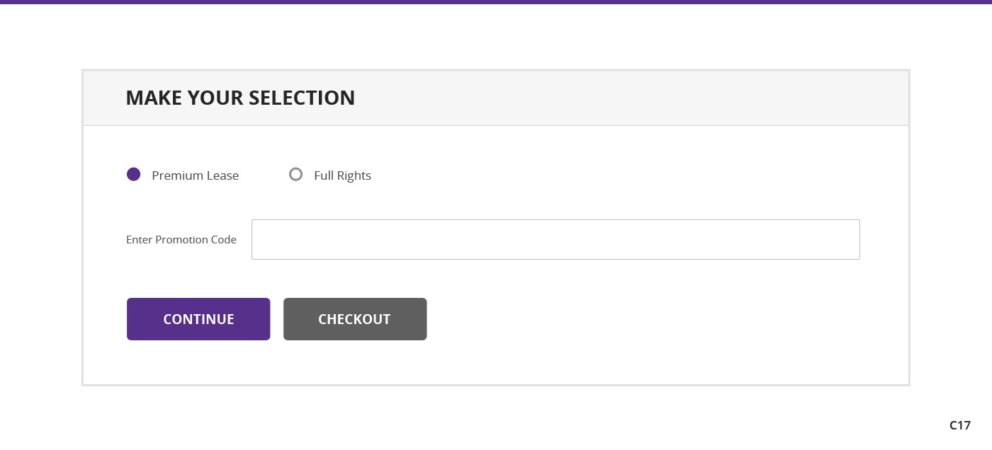Click the gray header strip of selection panel
This screenshot has height=450, width=992.
496,98
